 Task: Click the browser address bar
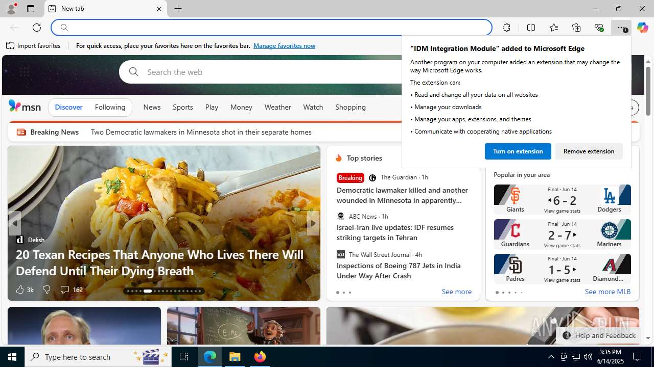(x=271, y=28)
